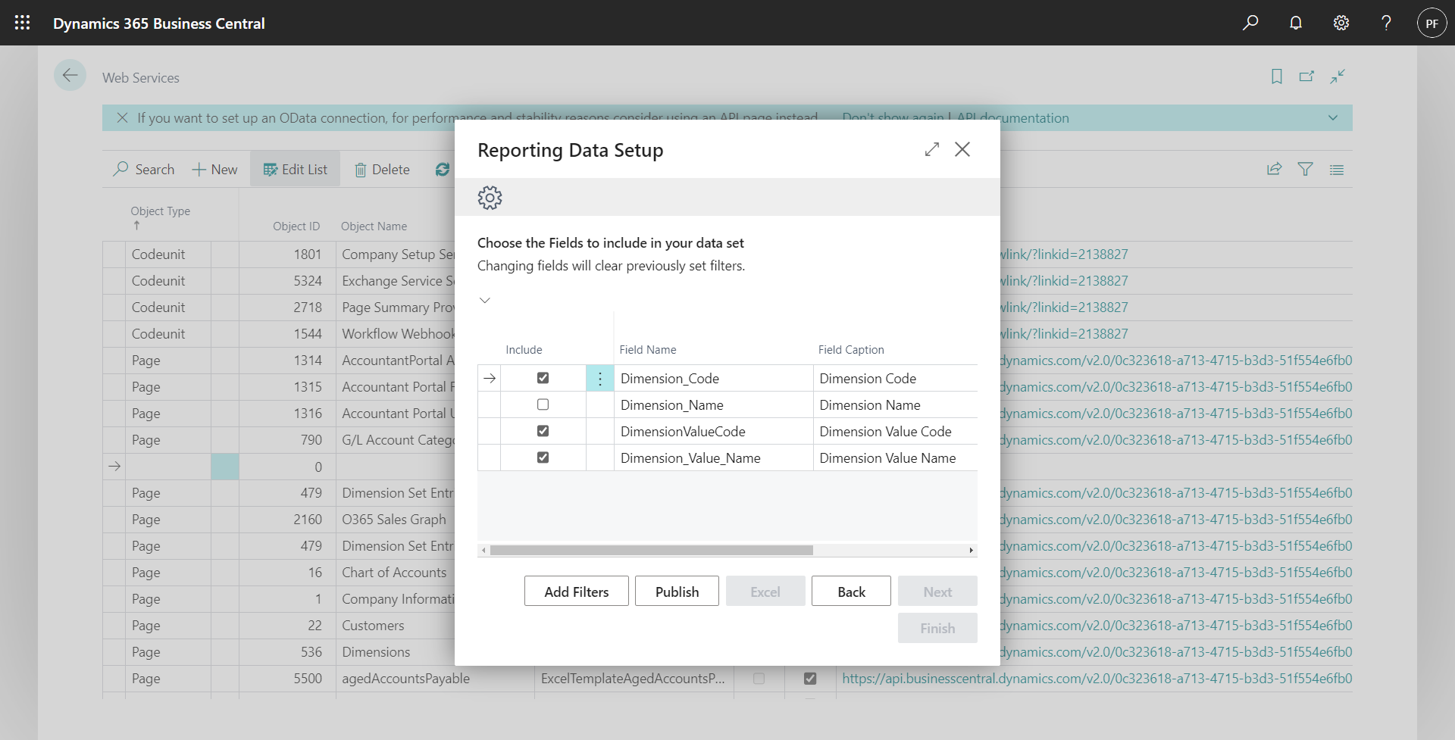Open the app launcher waffle icon
1455x740 pixels.
[22, 23]
